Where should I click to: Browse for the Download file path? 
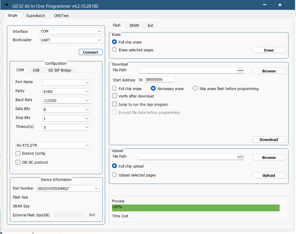[x=269, y=71]
